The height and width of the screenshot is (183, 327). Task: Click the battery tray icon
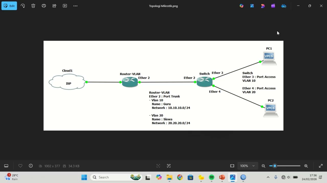click(295, 177)
